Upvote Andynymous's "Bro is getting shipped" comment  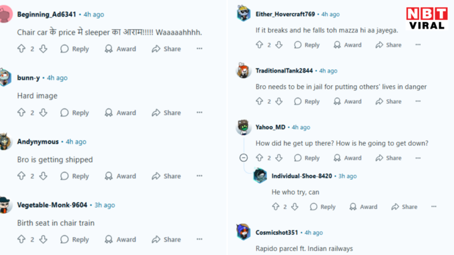tap(21, 176)
